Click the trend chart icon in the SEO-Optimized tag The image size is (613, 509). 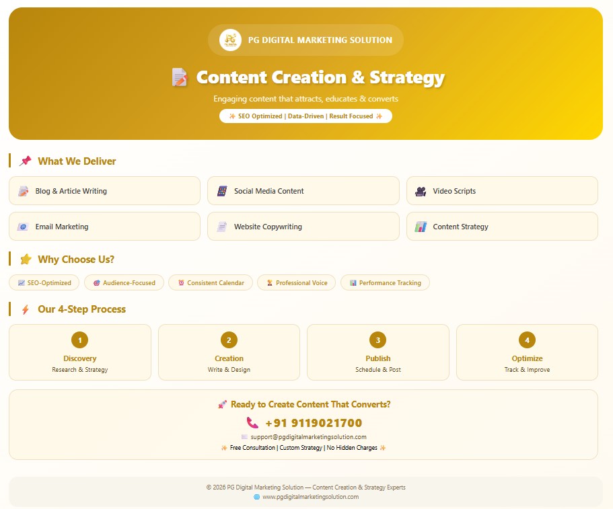pos(22,283)
